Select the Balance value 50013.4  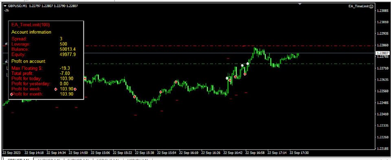68,49
